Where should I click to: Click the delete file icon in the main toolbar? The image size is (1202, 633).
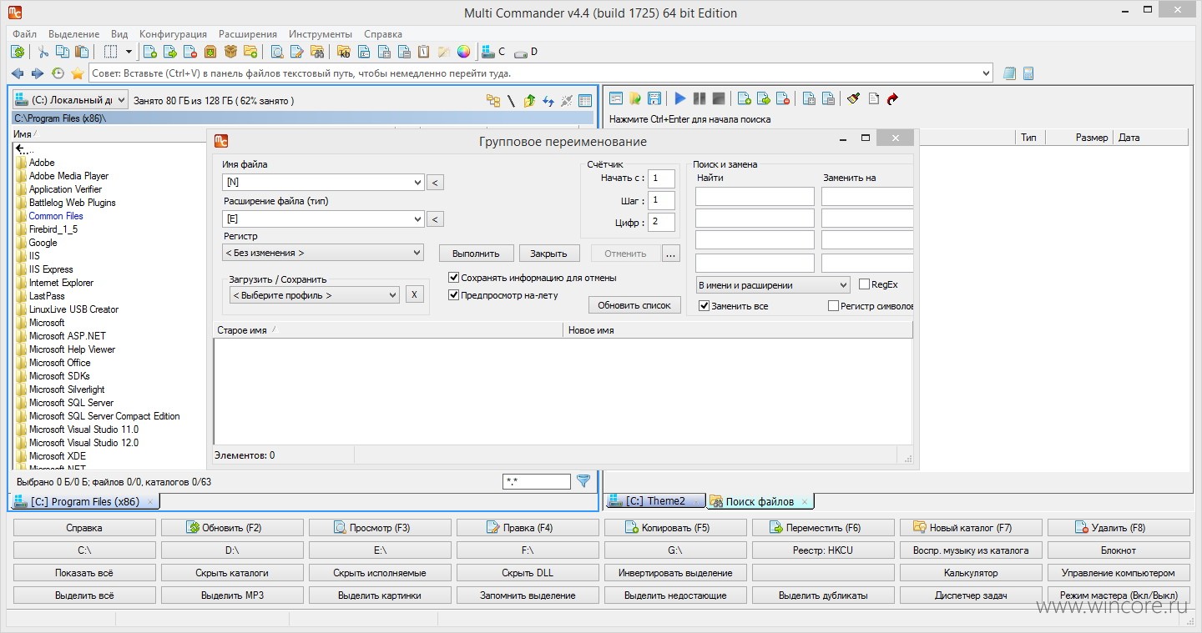[x=190, y=52]
